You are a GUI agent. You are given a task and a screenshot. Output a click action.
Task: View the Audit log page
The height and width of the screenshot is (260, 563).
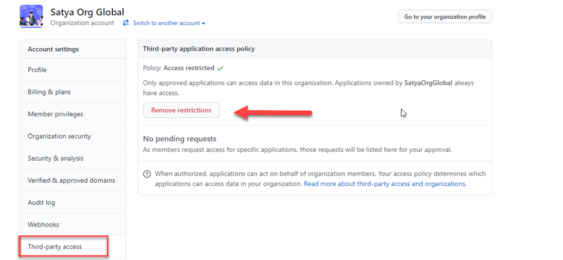point(41,202)
